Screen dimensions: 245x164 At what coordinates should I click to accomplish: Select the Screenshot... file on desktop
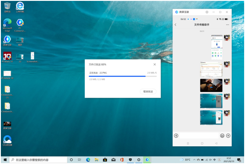(33, 57)
